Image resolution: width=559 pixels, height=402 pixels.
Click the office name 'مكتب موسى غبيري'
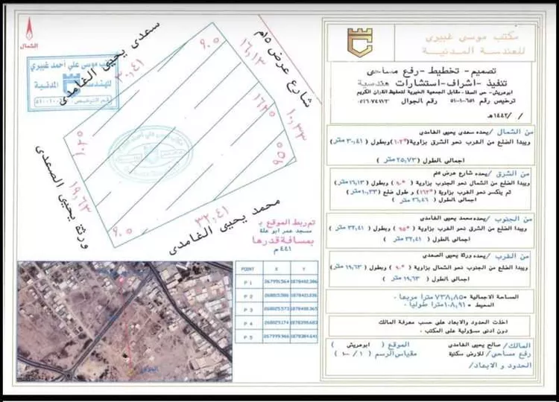470,36
